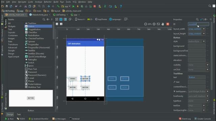Click the Synchronize icon in main toolbar

11,6
